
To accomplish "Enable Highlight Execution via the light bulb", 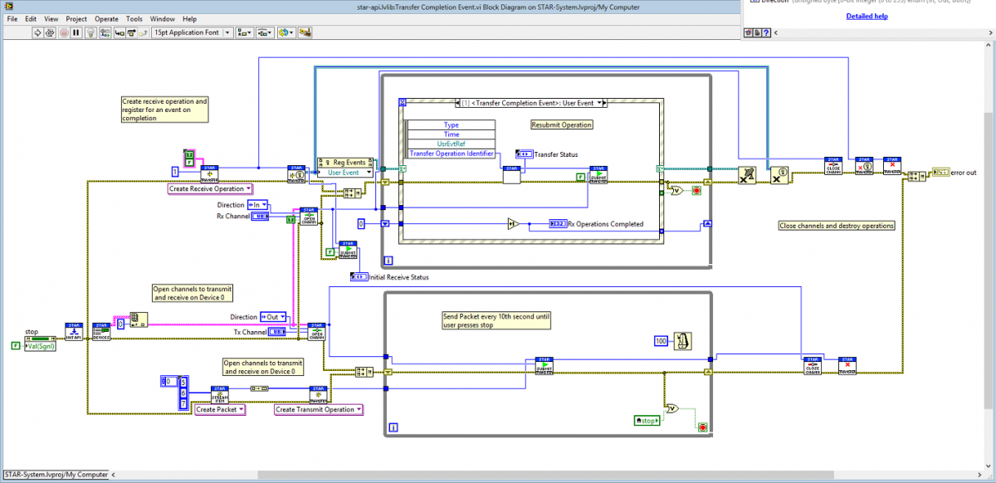I will coord(89,32).
